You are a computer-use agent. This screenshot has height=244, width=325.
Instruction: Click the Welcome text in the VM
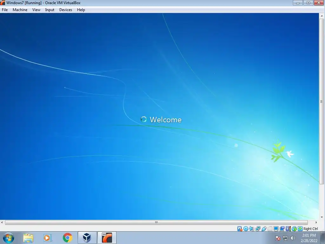point(166,120)
